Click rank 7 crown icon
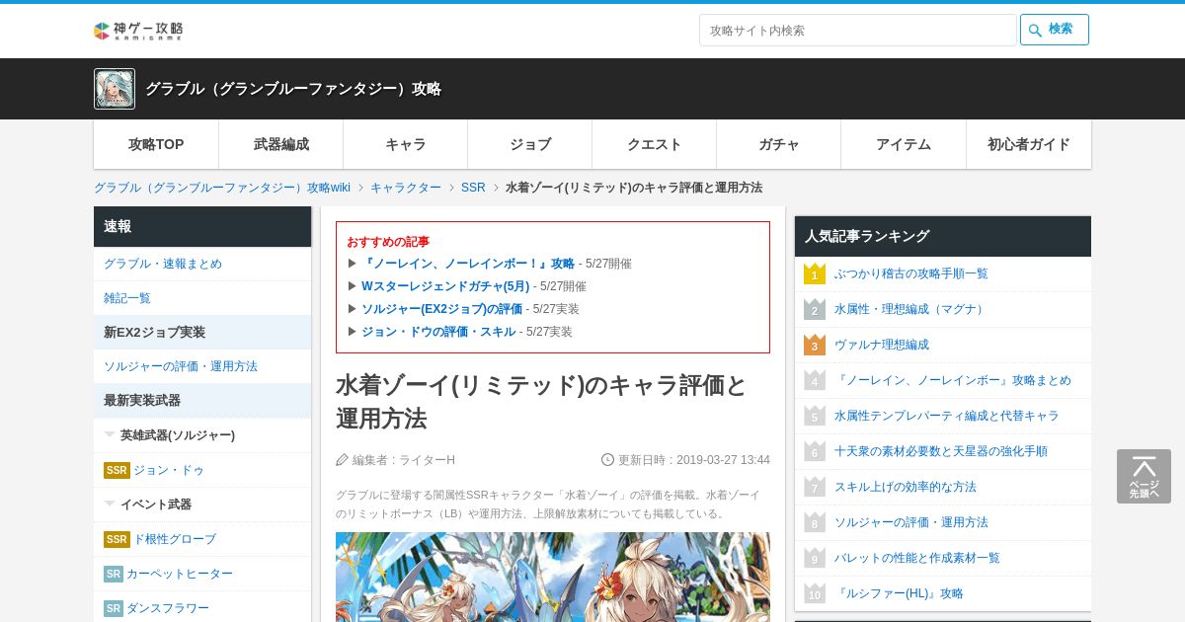Image resolution: width=1185 pixels, height=622 pixels. pos(815,487)
